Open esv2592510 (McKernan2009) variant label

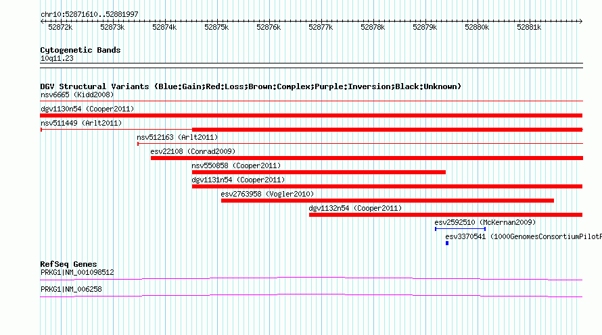pos(485,222)
